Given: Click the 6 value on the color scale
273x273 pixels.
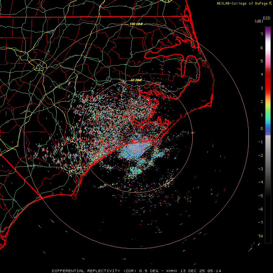Looking at the screenshot, I should click(262, 48).
